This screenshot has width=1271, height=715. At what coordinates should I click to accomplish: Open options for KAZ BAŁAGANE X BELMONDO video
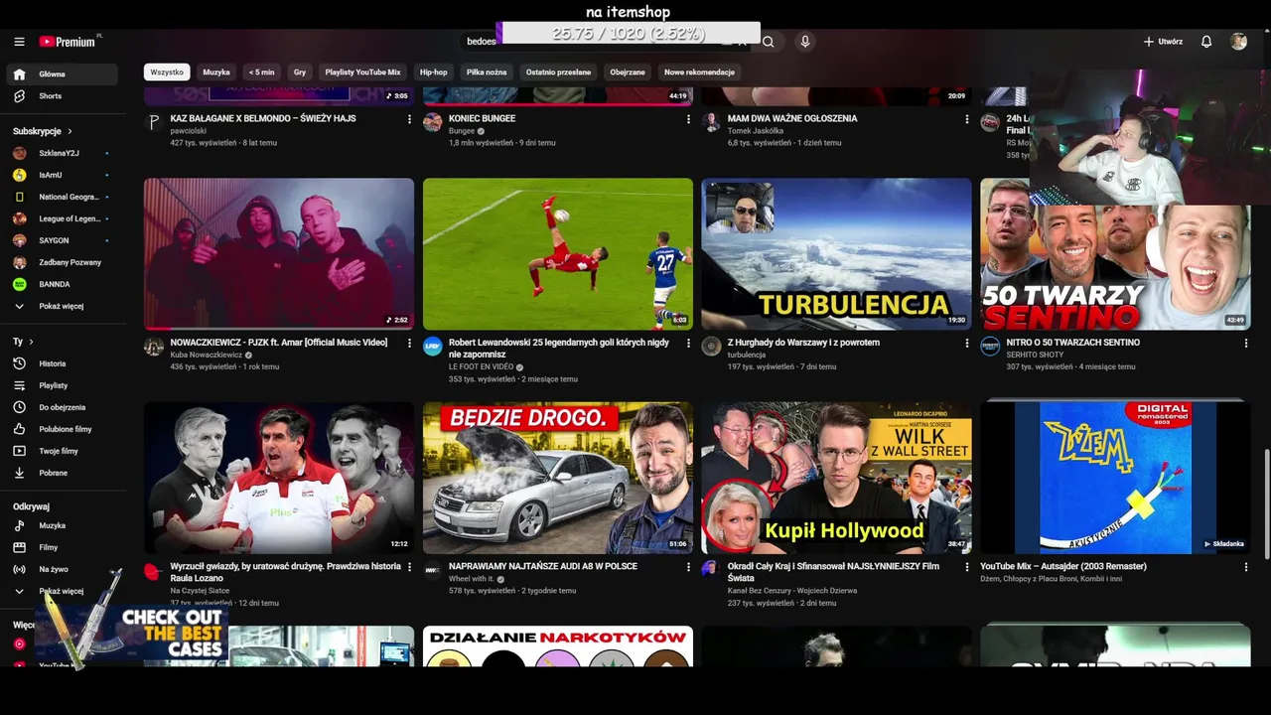pos(409,119)
